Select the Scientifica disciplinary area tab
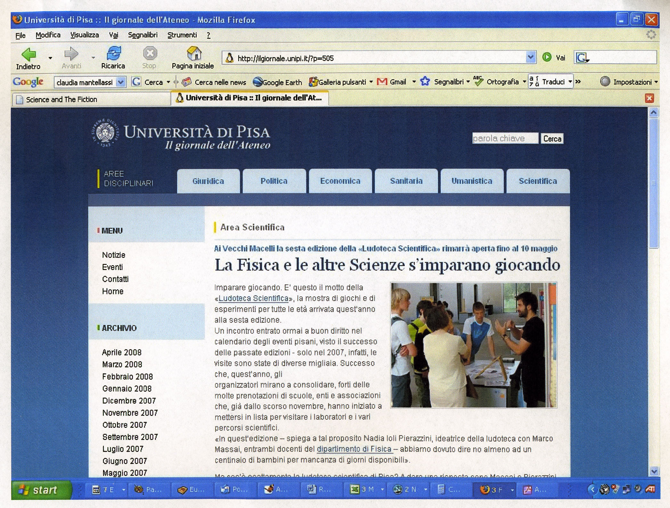The height and width of the screenshot is (508, 670). 538,181
